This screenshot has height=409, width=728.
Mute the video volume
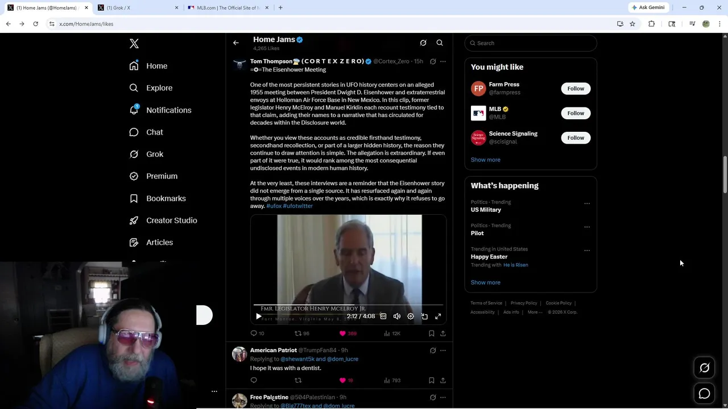click(x=397, y=316)
